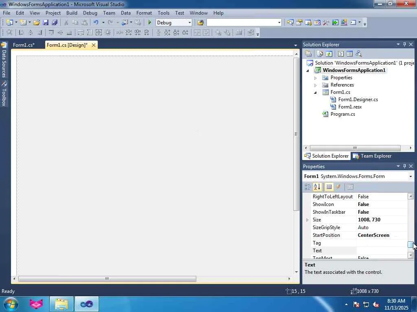
Task: Open the document tab list dropdown arrow
Action: (296, 45)
